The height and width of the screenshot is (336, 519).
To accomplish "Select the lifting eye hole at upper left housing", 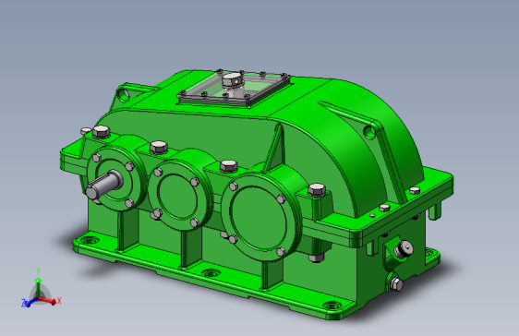I will pyautogui.click(x=124, y=94).
